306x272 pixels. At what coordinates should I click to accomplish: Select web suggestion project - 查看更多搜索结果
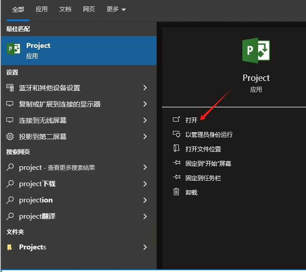click(79, 167)
